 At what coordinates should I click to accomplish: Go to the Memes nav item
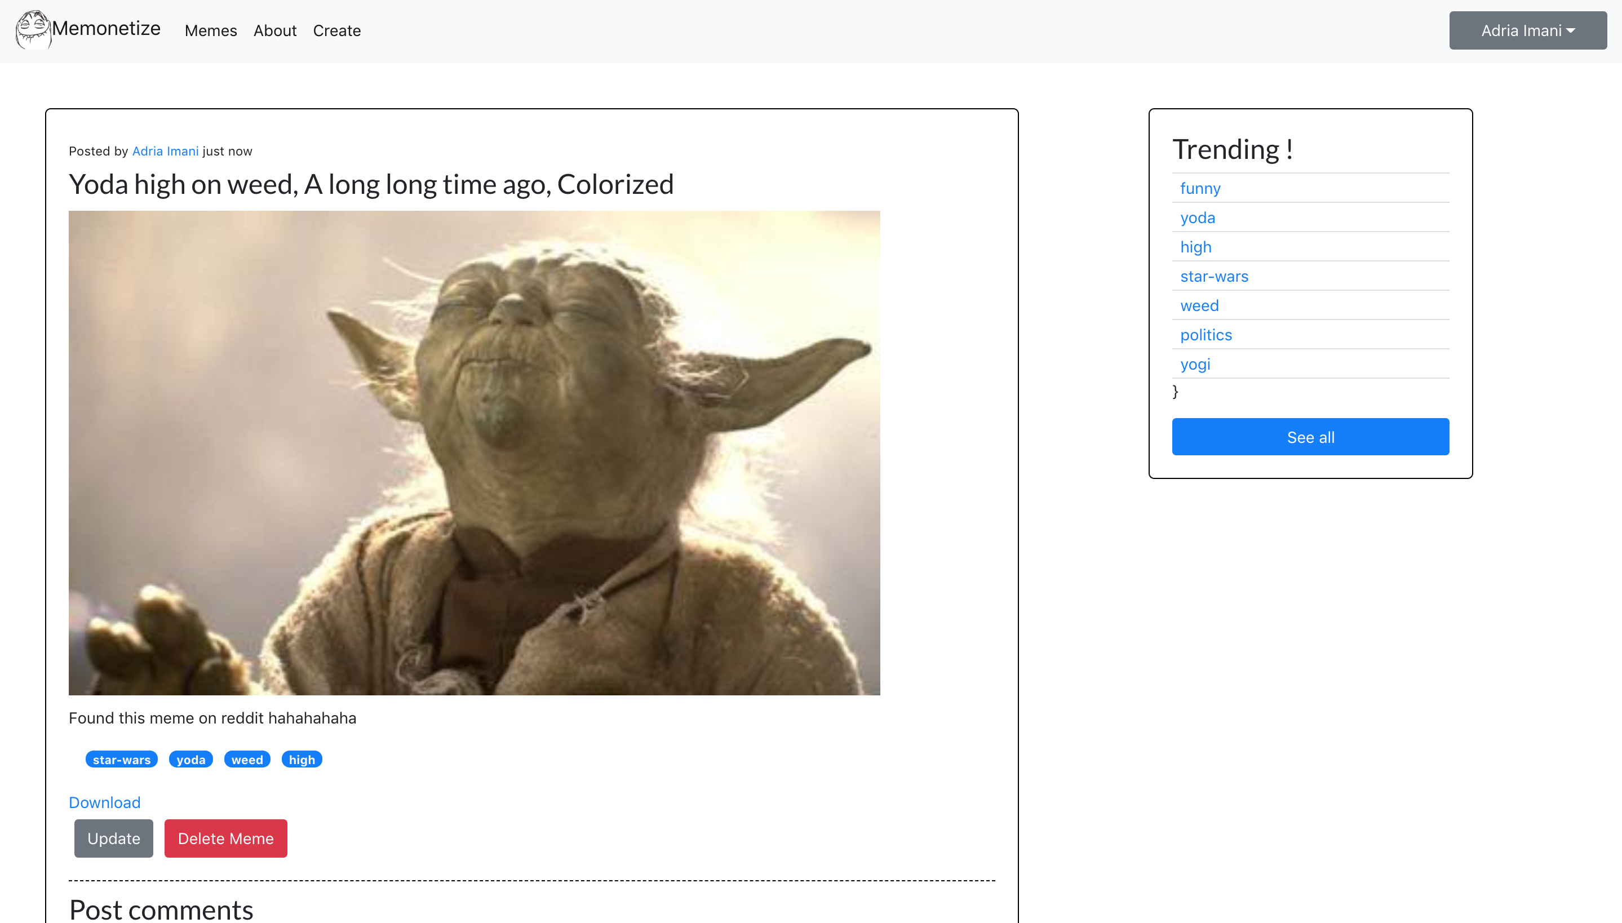(x=210, y=30)
